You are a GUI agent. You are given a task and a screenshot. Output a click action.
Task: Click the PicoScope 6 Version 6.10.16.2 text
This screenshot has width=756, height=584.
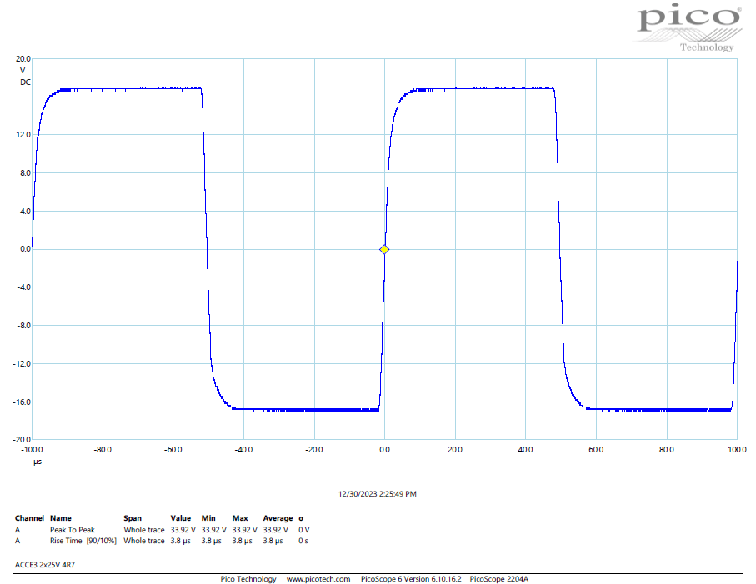pos(411,579)
